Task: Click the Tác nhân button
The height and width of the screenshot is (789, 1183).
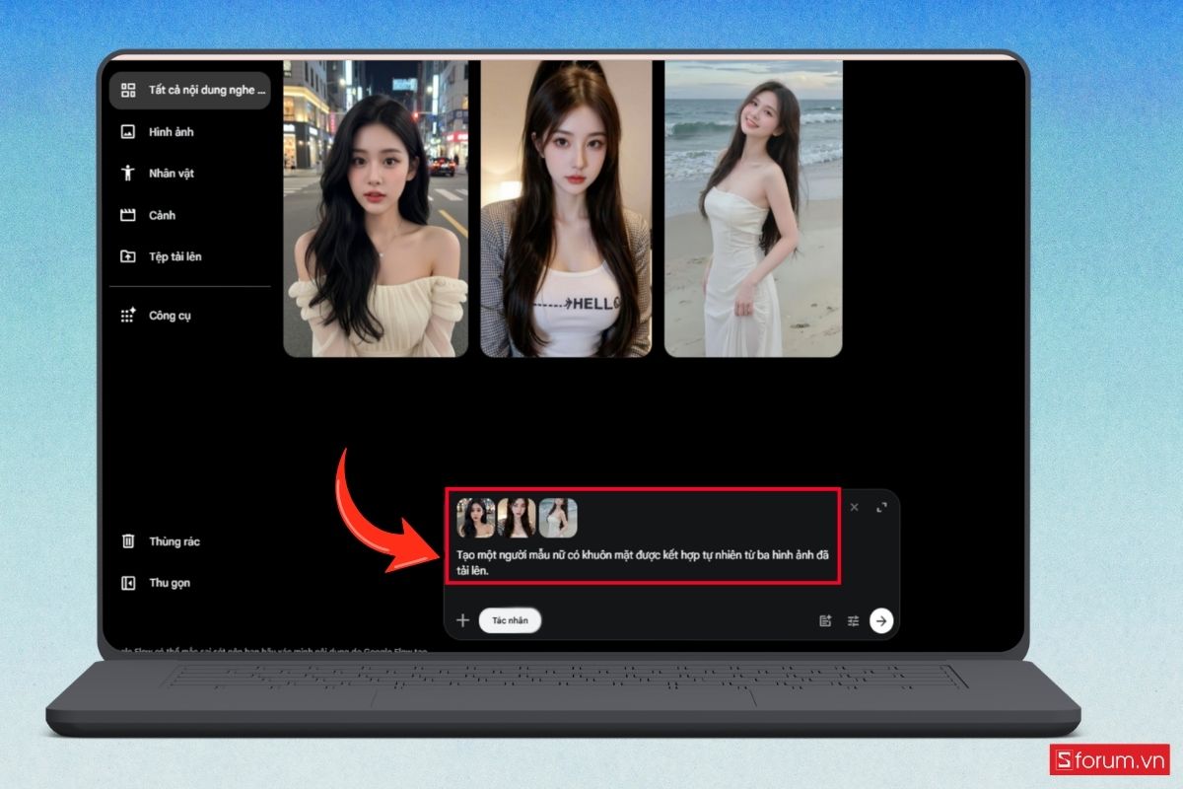Action: [511, 620]
